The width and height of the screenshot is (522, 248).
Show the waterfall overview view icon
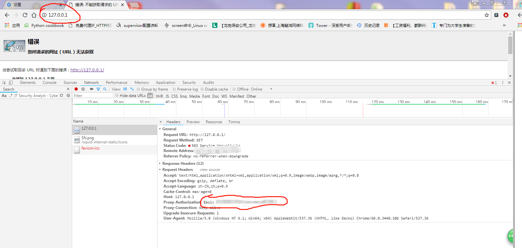point(132,89)
